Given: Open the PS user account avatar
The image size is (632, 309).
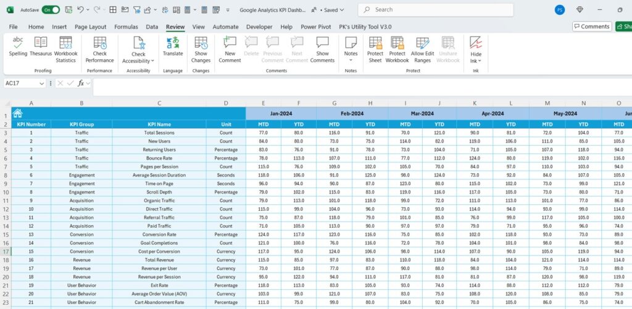Looking at the screenshot, I should pos(559,10).
